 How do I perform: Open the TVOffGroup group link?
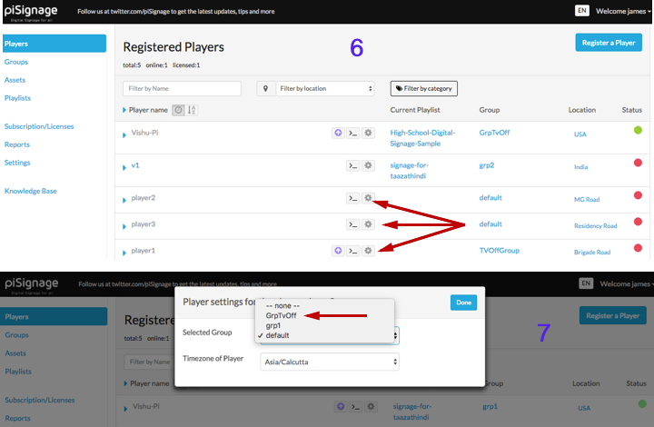click(500, 250)
